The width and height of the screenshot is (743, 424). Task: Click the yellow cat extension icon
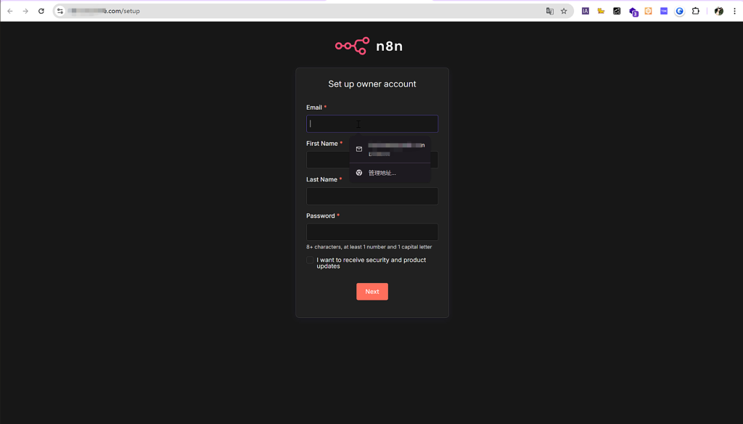pyautogui.click(x=601, y=11)
